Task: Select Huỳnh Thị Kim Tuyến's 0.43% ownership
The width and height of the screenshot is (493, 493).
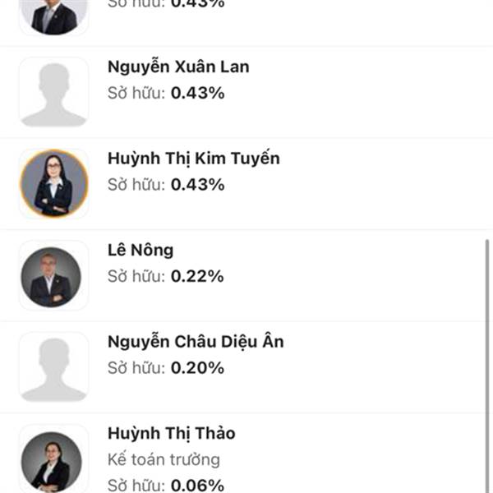Action: pos(197,185)
